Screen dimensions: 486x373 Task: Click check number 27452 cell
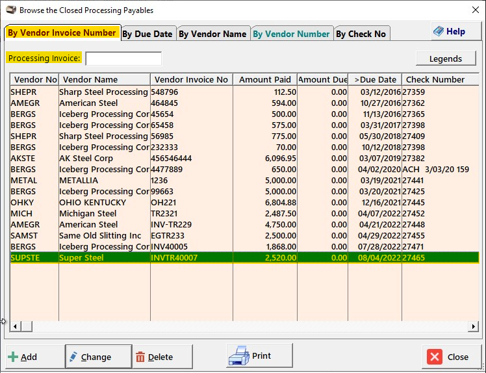pos(440,214)
